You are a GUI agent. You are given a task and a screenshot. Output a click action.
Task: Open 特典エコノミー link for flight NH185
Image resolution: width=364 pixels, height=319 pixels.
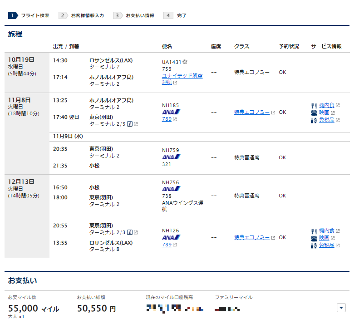[252, 112]
